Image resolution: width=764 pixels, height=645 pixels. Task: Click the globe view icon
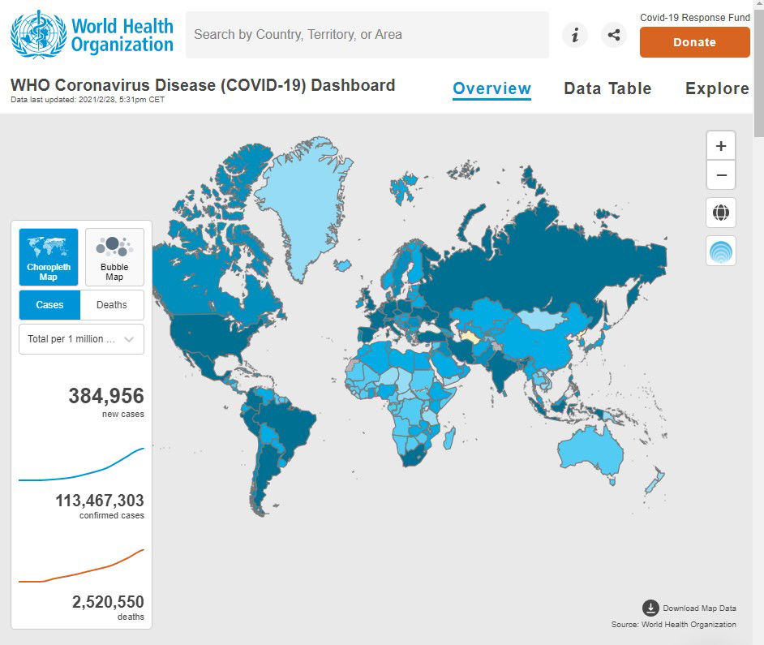click(721, 213)
